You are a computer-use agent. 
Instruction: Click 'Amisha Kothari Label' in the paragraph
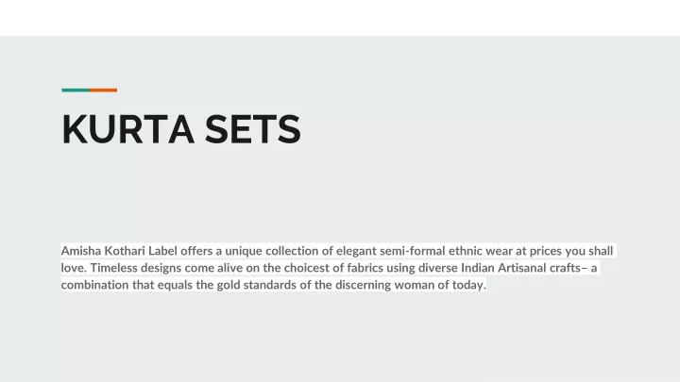pyautogui.click(x=119, y=251)
